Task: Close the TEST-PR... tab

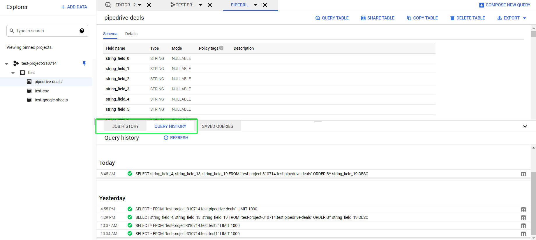Action: 210,5
